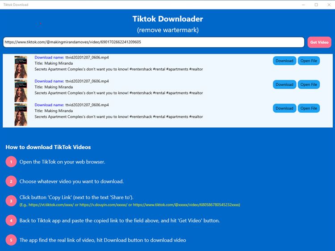
Task: Download the second video result
Action: point(285,84)
